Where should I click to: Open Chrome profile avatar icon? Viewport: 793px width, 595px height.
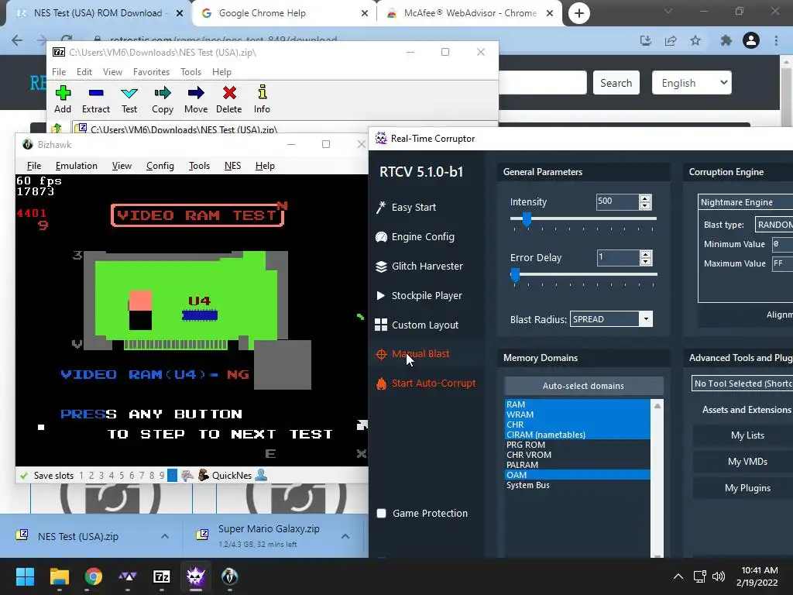751,40
